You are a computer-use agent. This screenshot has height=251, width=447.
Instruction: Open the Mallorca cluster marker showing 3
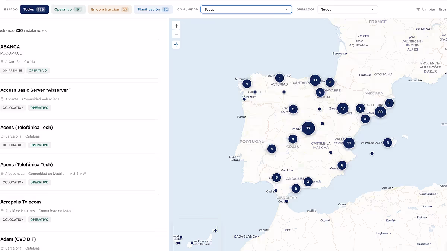point(387,142)
